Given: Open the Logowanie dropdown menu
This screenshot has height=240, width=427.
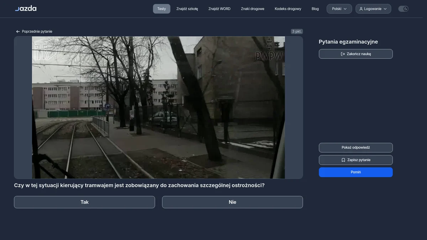Looking at the screenshot, I should tap(373, 9).
